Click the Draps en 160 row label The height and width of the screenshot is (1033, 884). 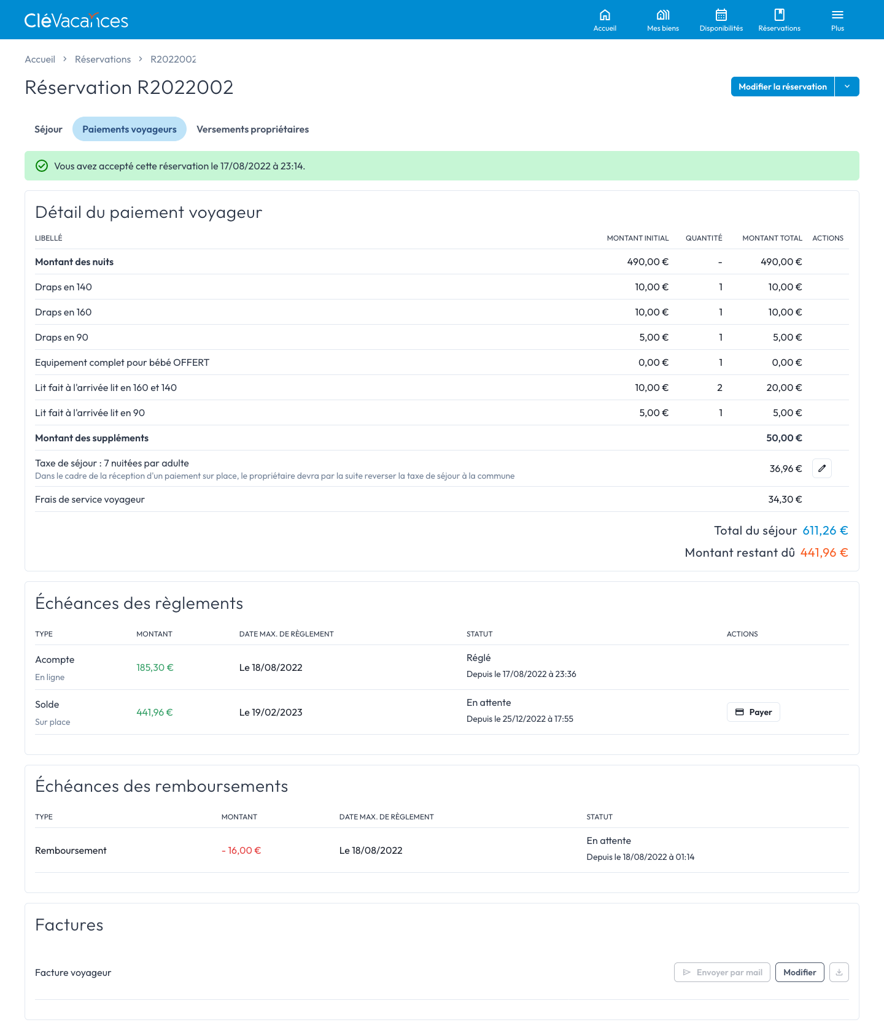click(63, 312)
